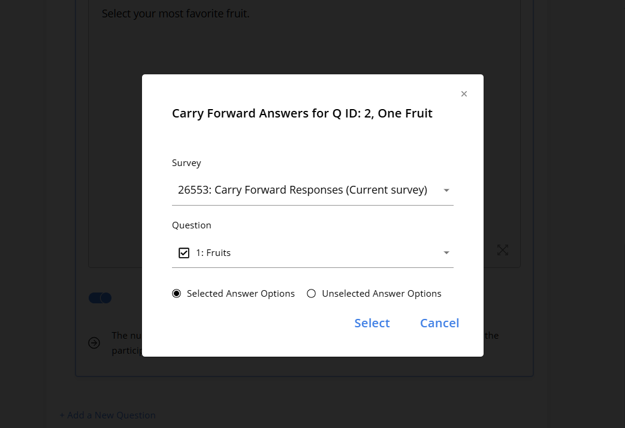The width and height of the screenshot is (625, 428).
Task: Click the Selected Answer Options label
Action: click(x=241, y=294)
